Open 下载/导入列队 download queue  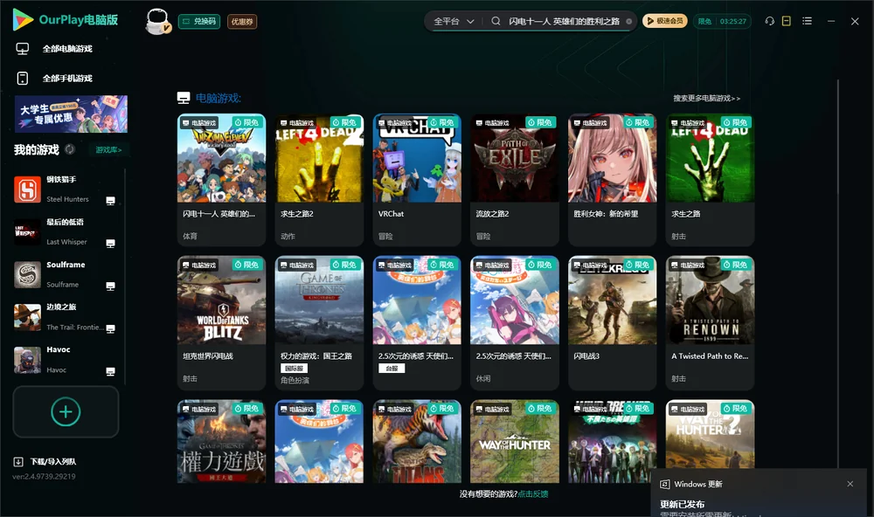click(45, 461)
